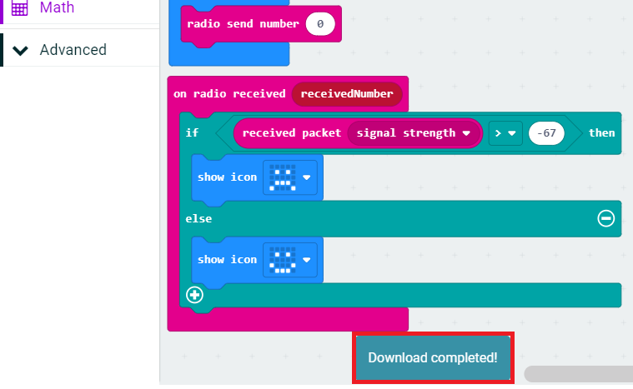This screenshot has width=633, height=389.
Task: Click the -67 threshold value field
Action: point(547,132)
